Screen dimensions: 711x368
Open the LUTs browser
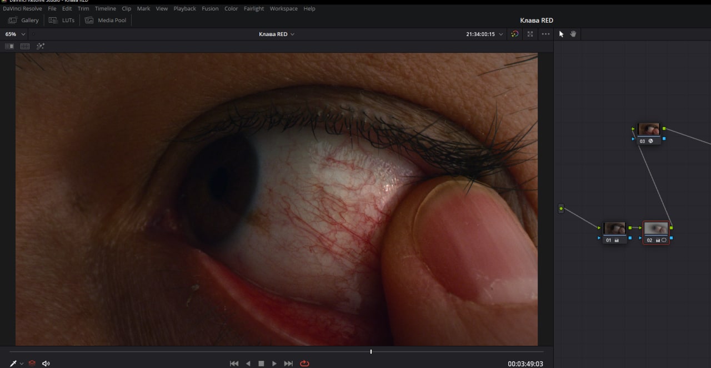click(x=61, y=21)
